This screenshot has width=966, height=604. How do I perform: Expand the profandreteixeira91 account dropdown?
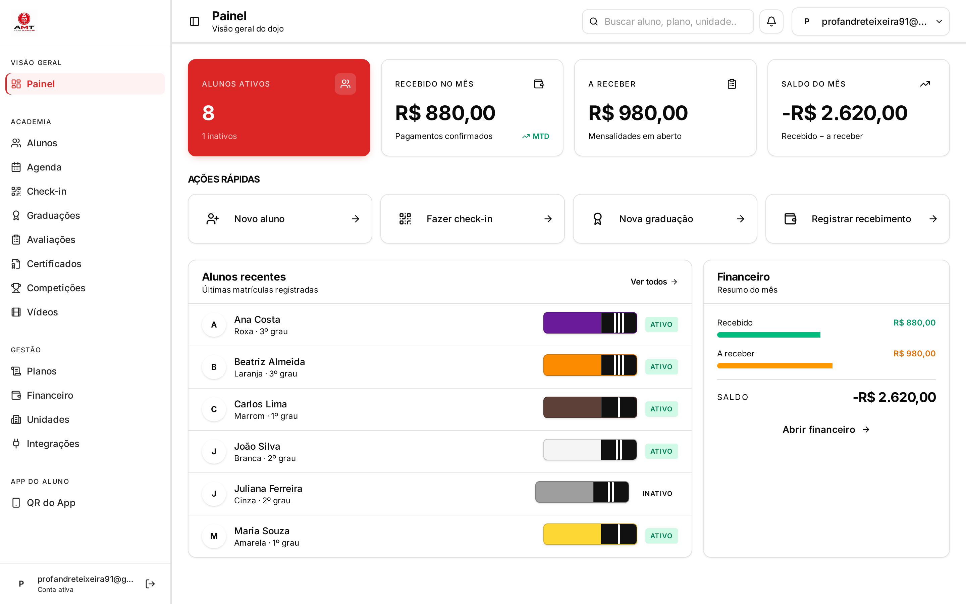pos(870,21)
